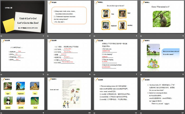The image size is (185, 114).
Task: Click the lion photo on slide 3
Action: (106, 13)
